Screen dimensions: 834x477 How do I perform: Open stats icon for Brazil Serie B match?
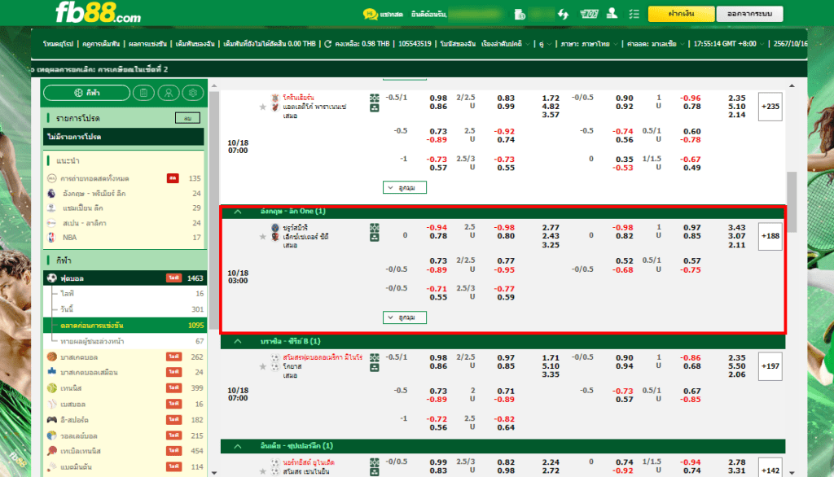pos(375,367)
